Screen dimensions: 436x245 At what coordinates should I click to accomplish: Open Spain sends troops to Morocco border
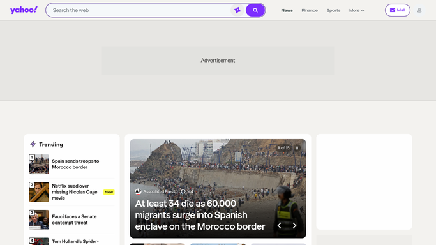75,164
